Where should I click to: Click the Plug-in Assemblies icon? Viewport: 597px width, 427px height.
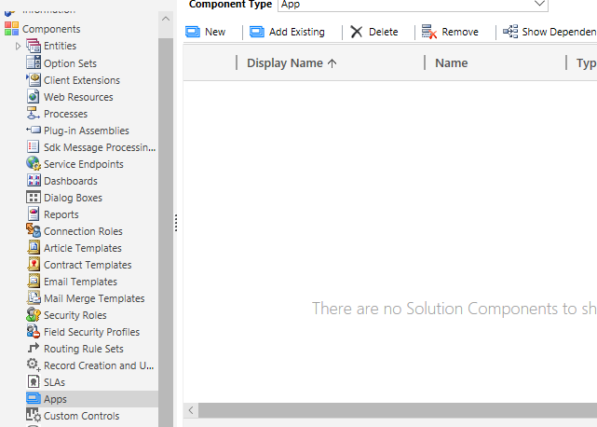coord(34,131)
